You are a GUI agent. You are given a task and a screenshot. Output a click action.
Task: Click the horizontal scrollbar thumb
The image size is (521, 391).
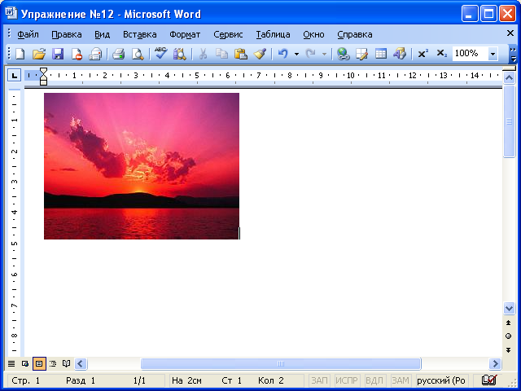281,364
